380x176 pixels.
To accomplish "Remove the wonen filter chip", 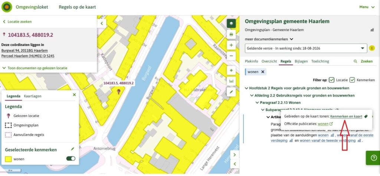I will point(263,72).
